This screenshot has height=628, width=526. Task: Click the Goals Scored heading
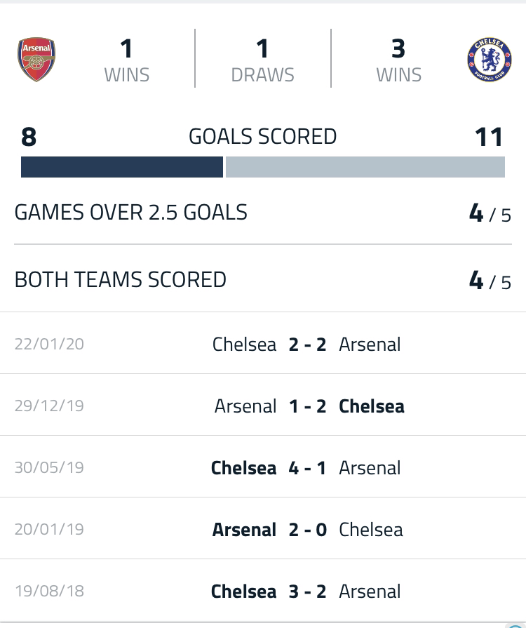click(262, 137)
